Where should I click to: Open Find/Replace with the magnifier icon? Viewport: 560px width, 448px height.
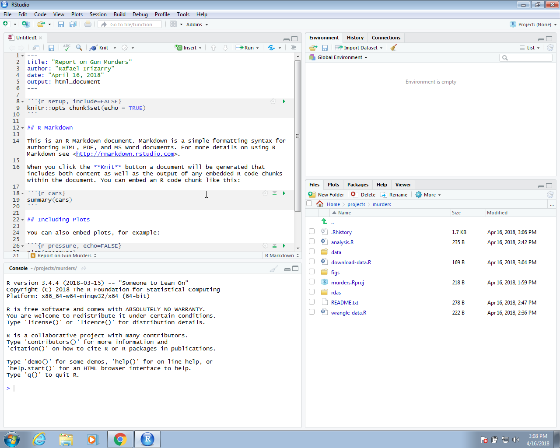(x=79, y=47)
